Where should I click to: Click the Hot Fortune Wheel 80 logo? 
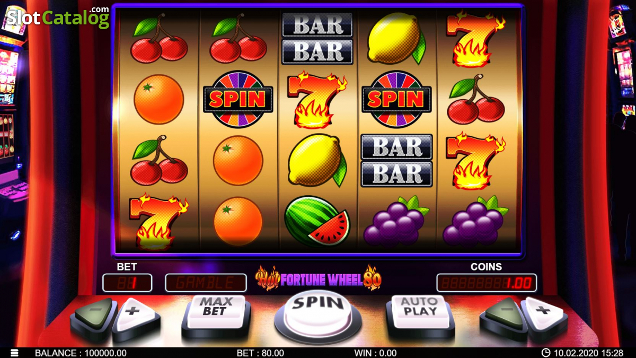point(318,278)
